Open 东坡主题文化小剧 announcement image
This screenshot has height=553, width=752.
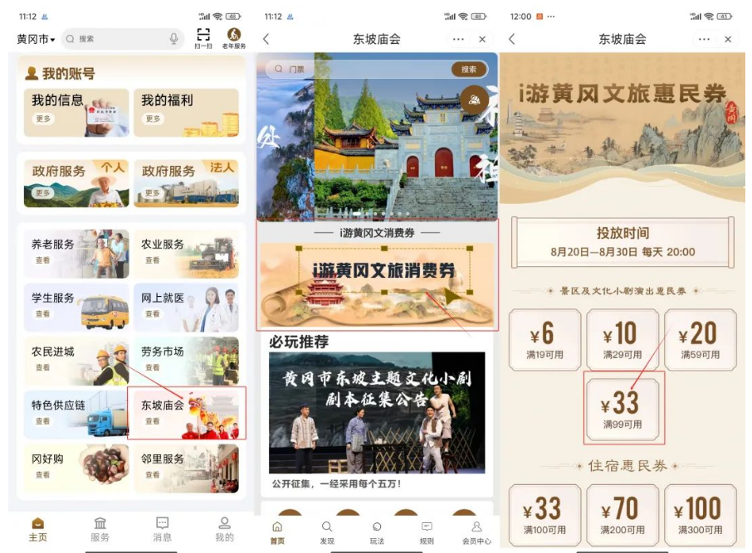click(377, 413)
